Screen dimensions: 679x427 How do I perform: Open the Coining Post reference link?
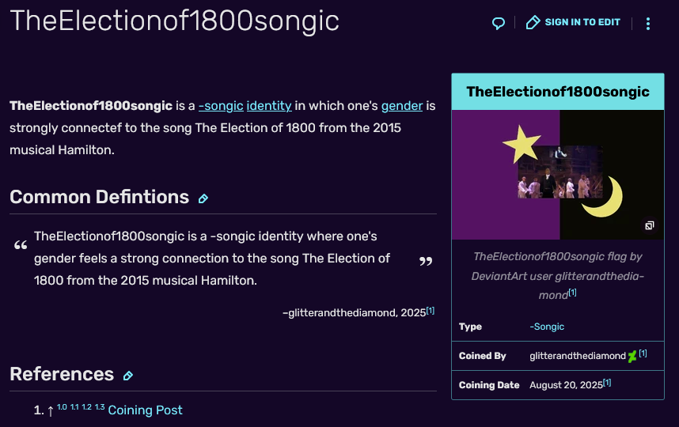[145, 410]
